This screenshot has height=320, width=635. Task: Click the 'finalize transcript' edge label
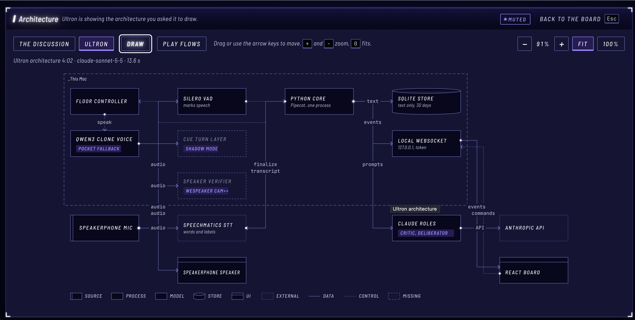pyautogui.click(x=265, y=168)
